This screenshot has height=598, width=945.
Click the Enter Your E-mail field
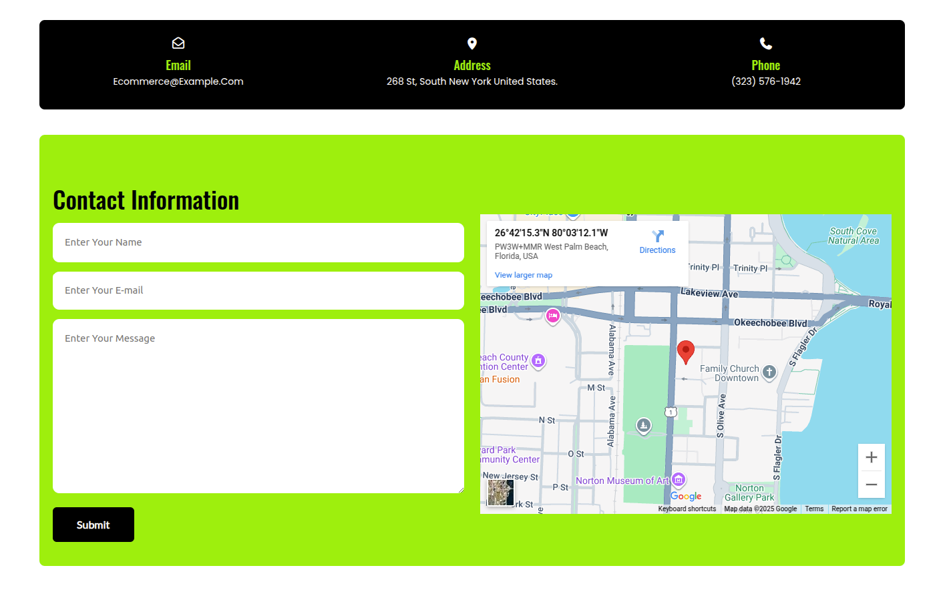258,290
